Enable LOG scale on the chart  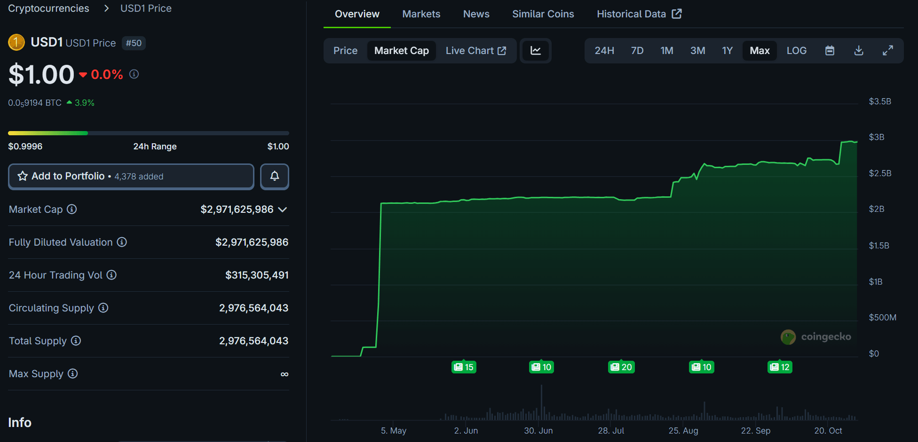(797, 50)
